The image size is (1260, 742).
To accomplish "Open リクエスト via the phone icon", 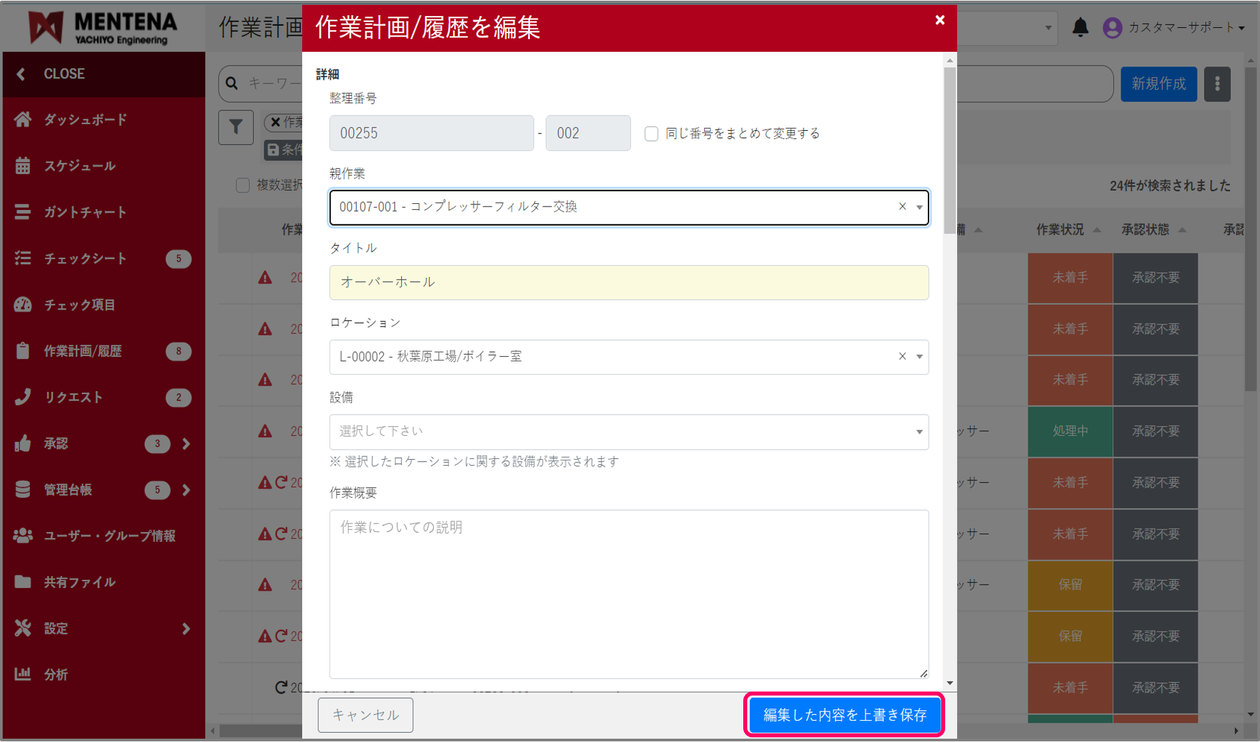I will pyautogui.click(x=23, y=397).
